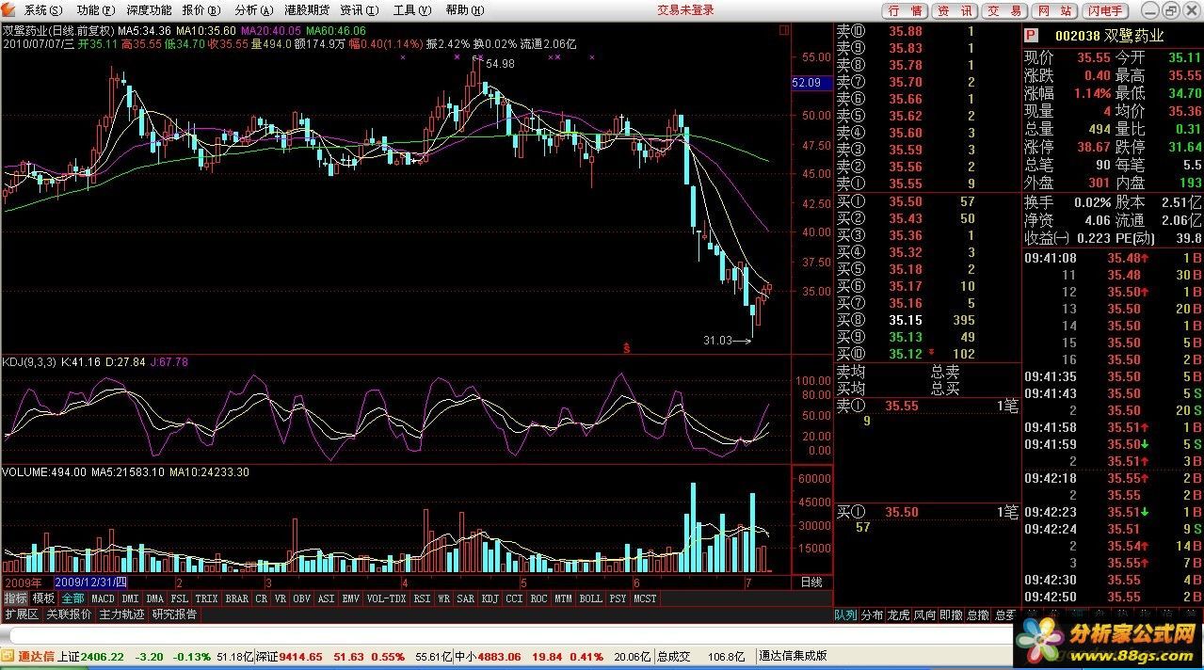The width and height of the screenshot is (1204, 670).
Task: Select the 龙虎 tab under the order book
Action: (898, 614)
